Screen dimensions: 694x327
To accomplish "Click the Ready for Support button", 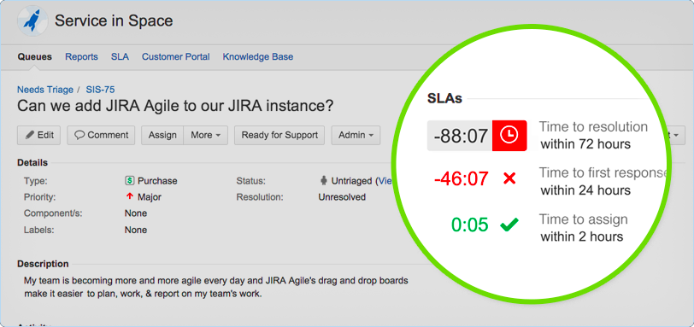I will 279,135.
